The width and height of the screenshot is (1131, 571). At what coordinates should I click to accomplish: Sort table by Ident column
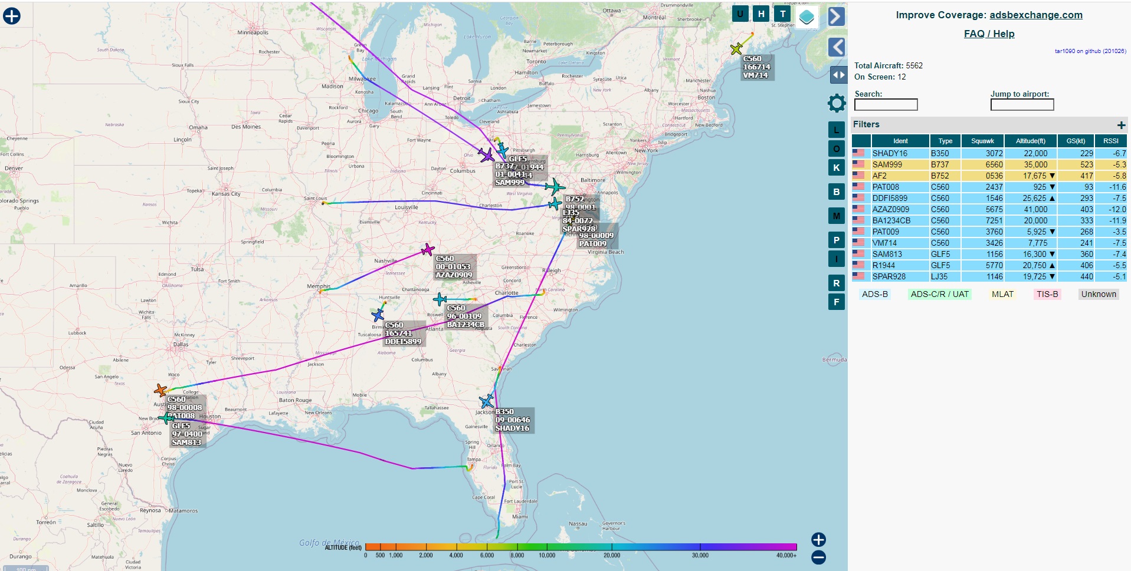(x=900, y=141)
